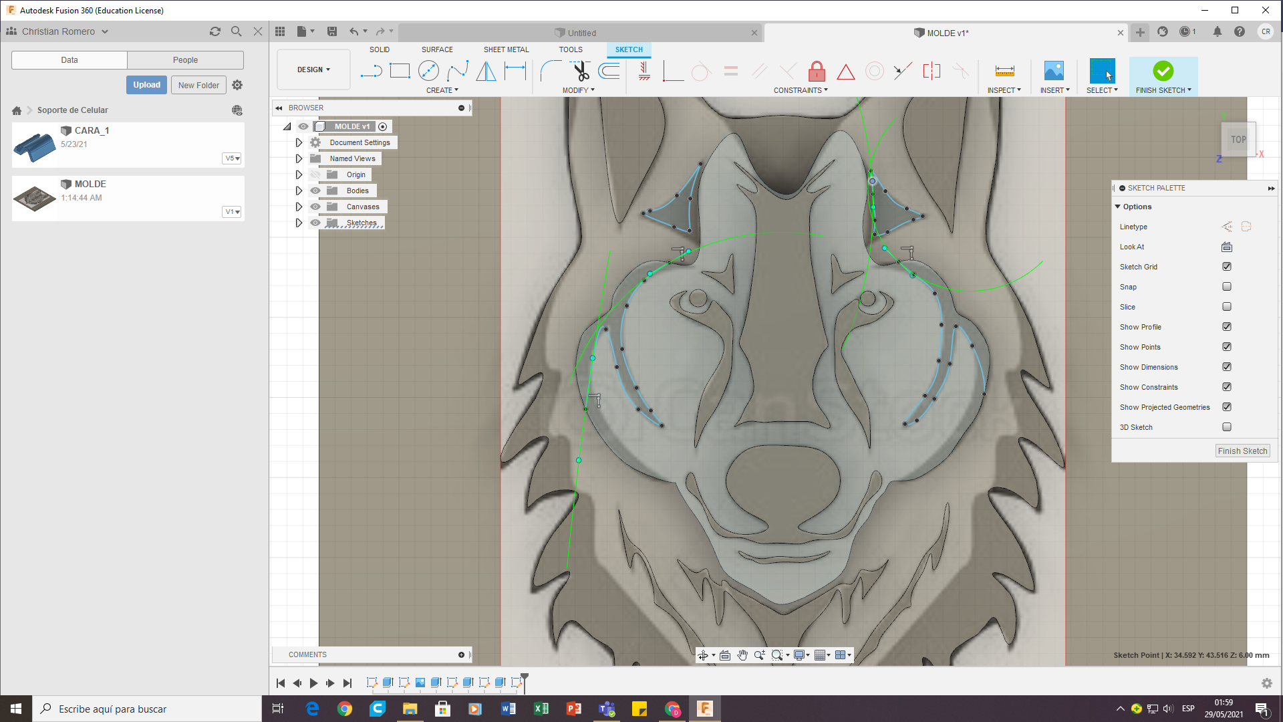
Task: Click Finish Sketch button in palette
Action: 1242,451
